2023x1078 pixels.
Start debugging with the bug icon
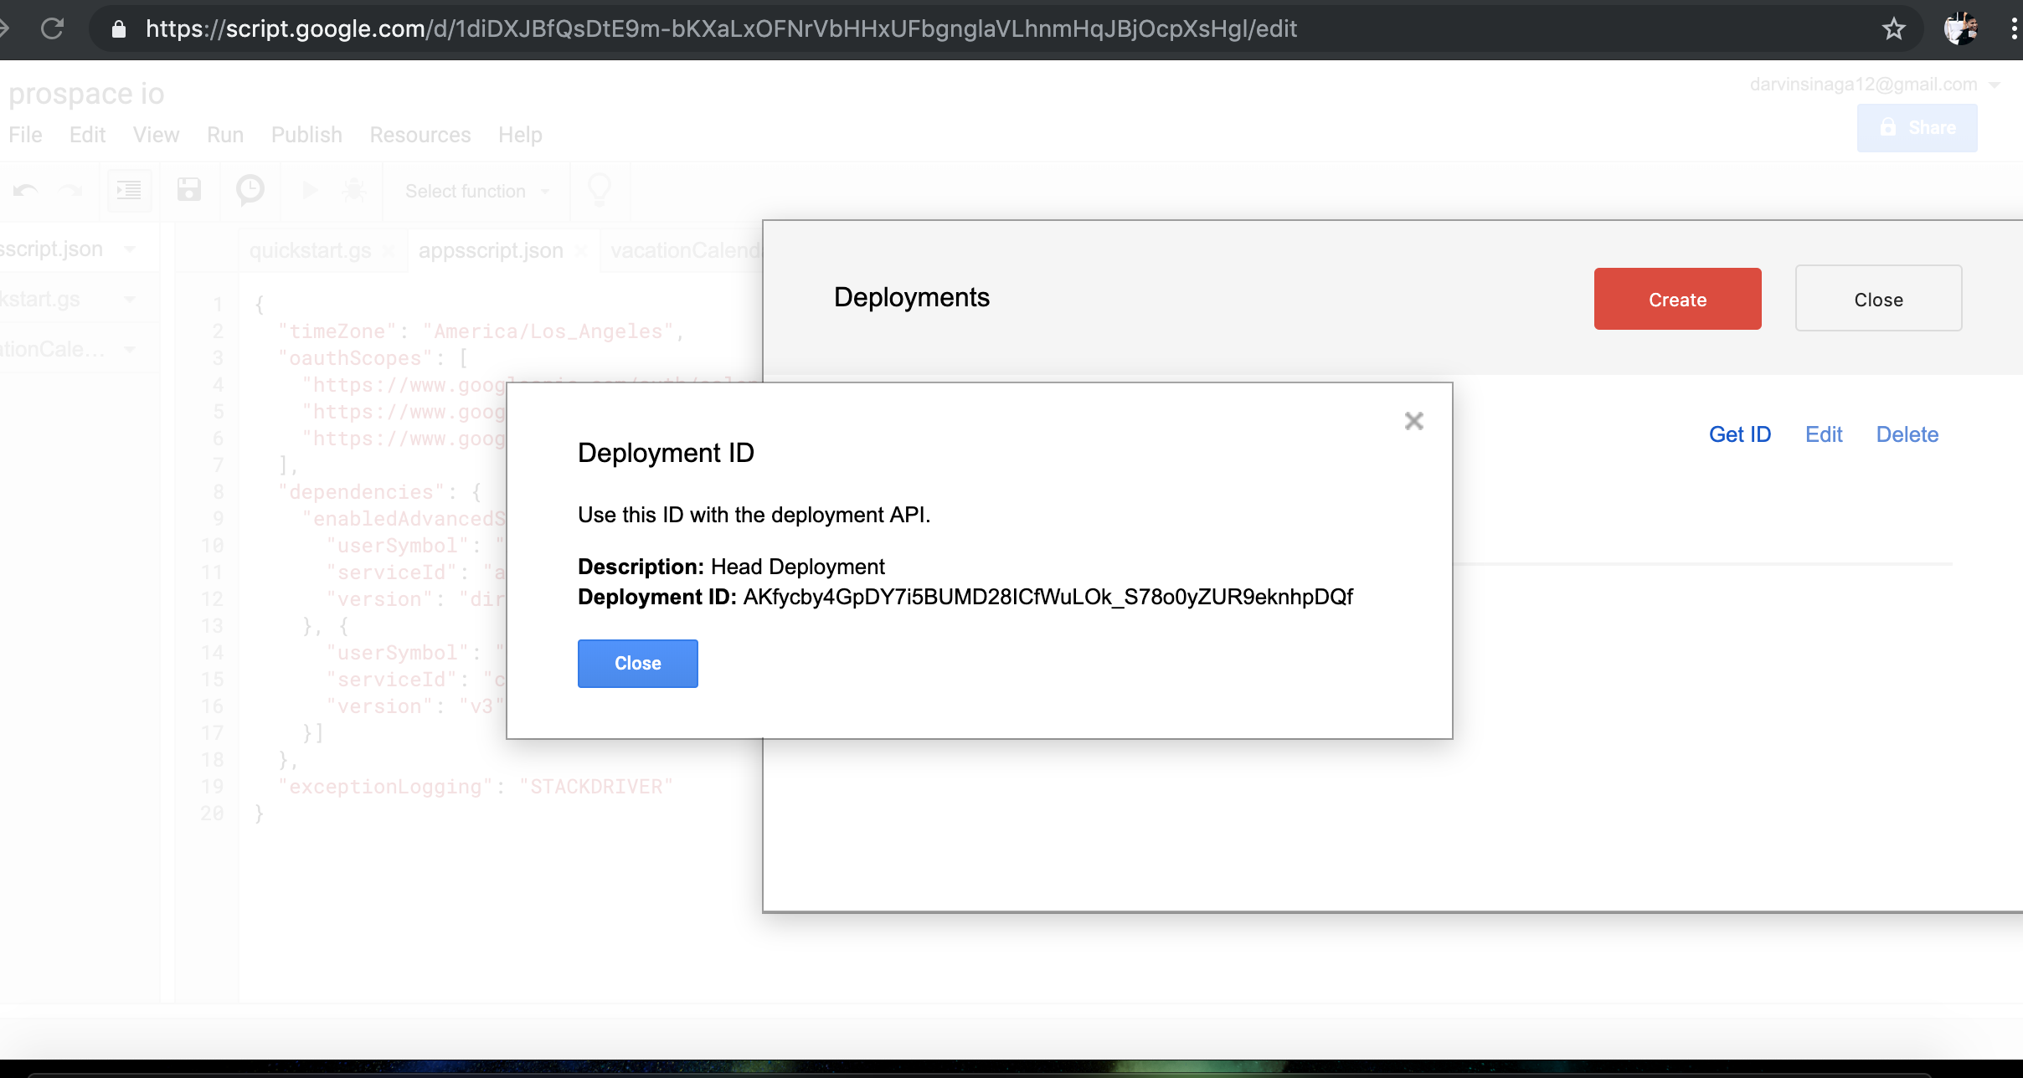(354, 190)
